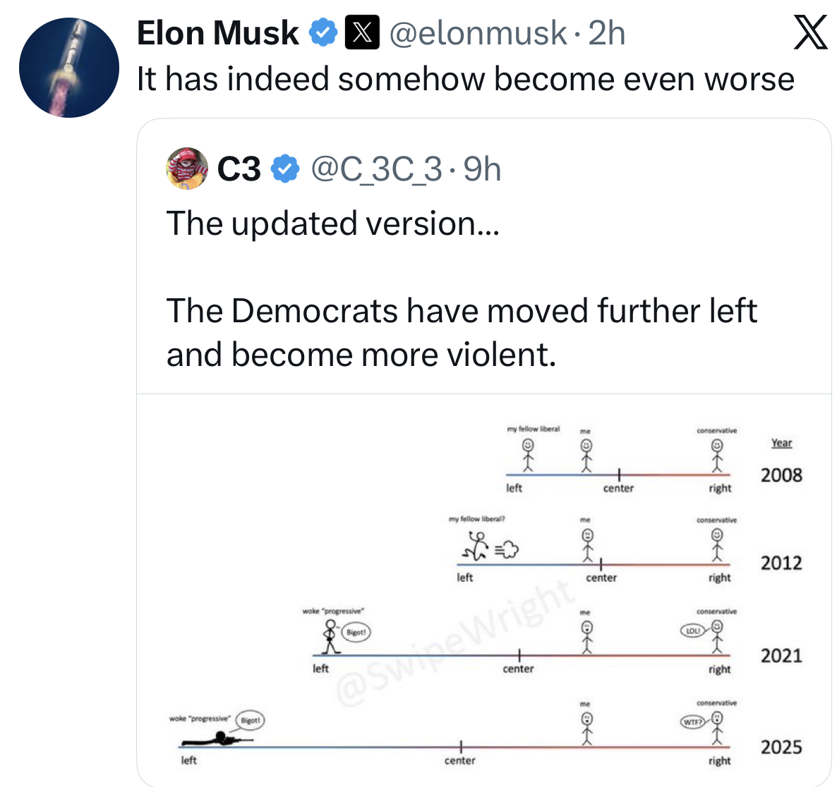Click Elon Musk's rocket profile avatar
Image resolution: width=837 pixels, height=787 pixels.
click(68, 68)
